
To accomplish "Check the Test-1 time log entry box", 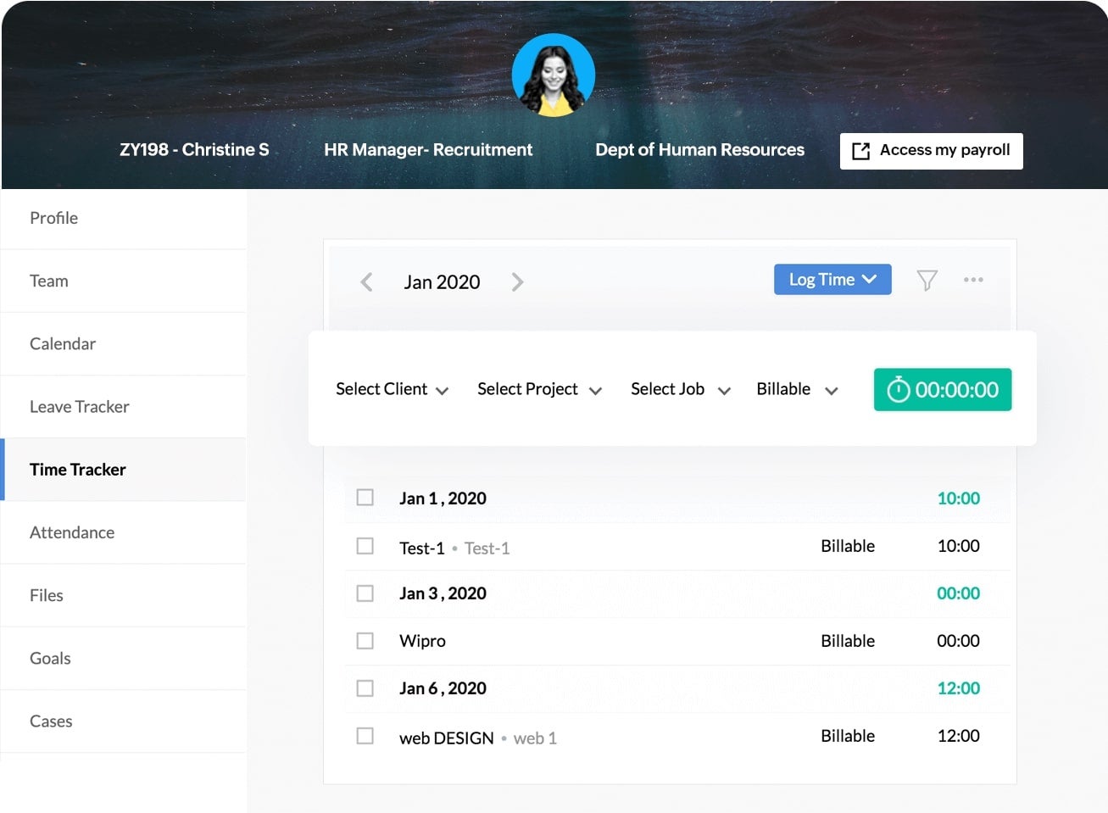I will (365, 546).
